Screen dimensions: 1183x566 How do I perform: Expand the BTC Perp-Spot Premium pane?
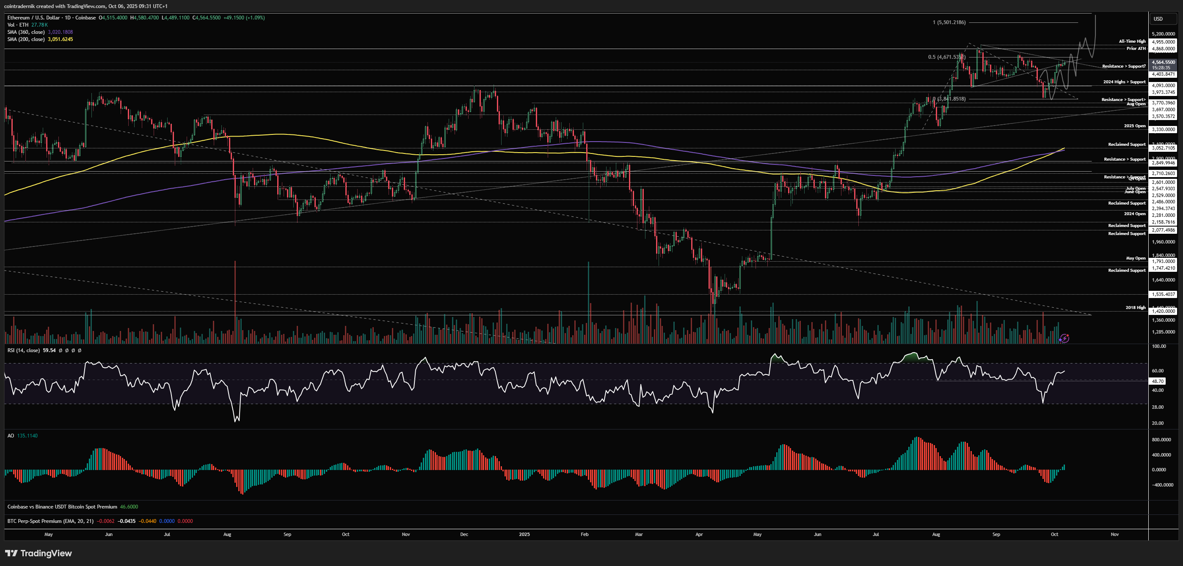[x=50, y=521]
